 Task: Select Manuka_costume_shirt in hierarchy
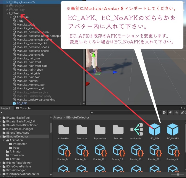click(x=32, y=44)
